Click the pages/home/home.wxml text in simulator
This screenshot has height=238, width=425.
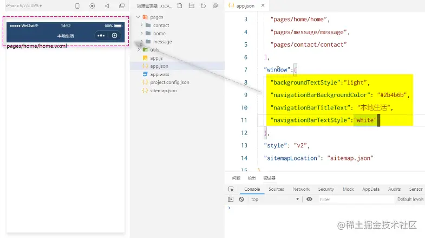[x=37, y=46]
